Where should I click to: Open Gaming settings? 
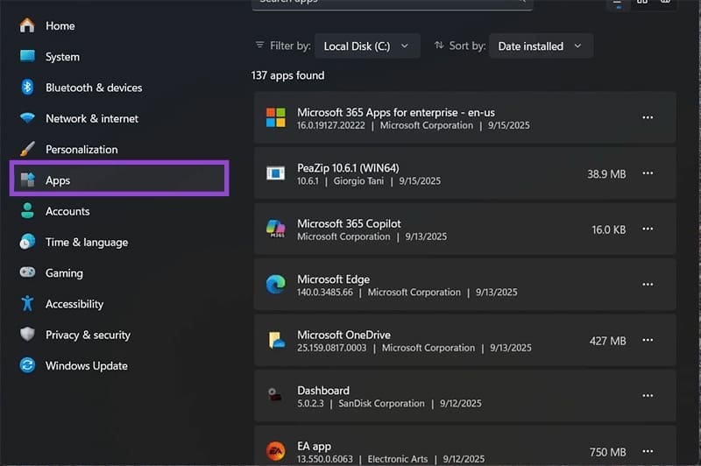(64, 273)
